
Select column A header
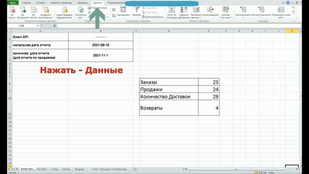point(41,31)
